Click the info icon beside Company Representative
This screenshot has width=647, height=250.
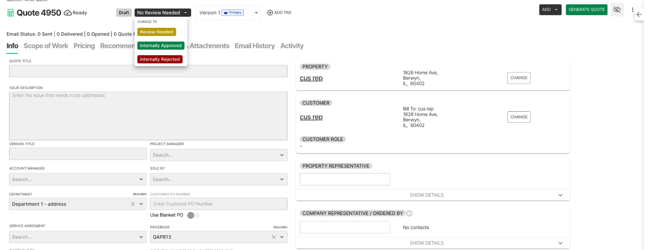(x=409, y=214)
